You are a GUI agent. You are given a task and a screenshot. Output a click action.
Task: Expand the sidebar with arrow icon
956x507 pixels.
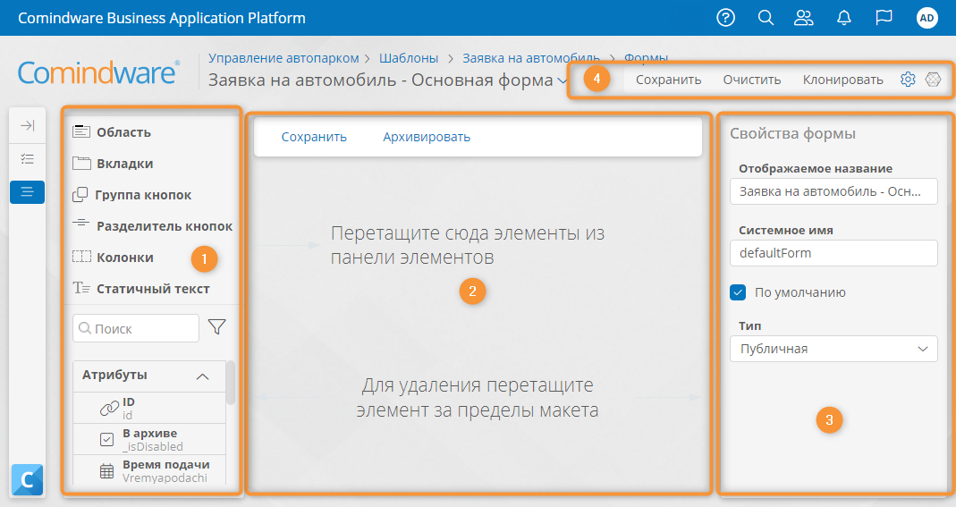coord(27,125)
